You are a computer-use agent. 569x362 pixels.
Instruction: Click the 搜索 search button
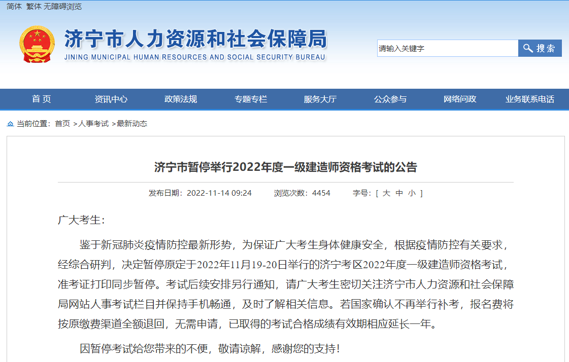tap(540, 48)
